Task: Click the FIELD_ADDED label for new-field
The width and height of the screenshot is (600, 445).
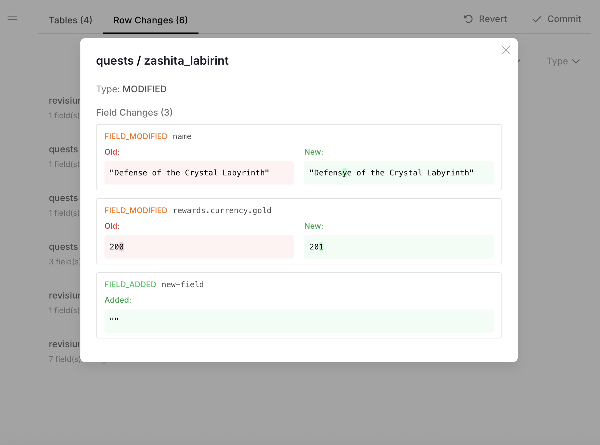Action: tap(130, 284)
